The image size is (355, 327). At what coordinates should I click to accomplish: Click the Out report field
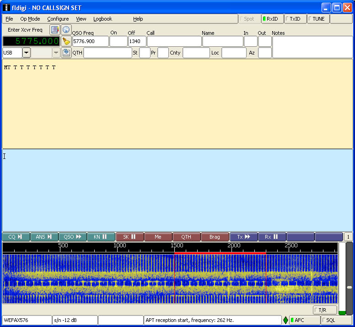(x=265, y=41)
